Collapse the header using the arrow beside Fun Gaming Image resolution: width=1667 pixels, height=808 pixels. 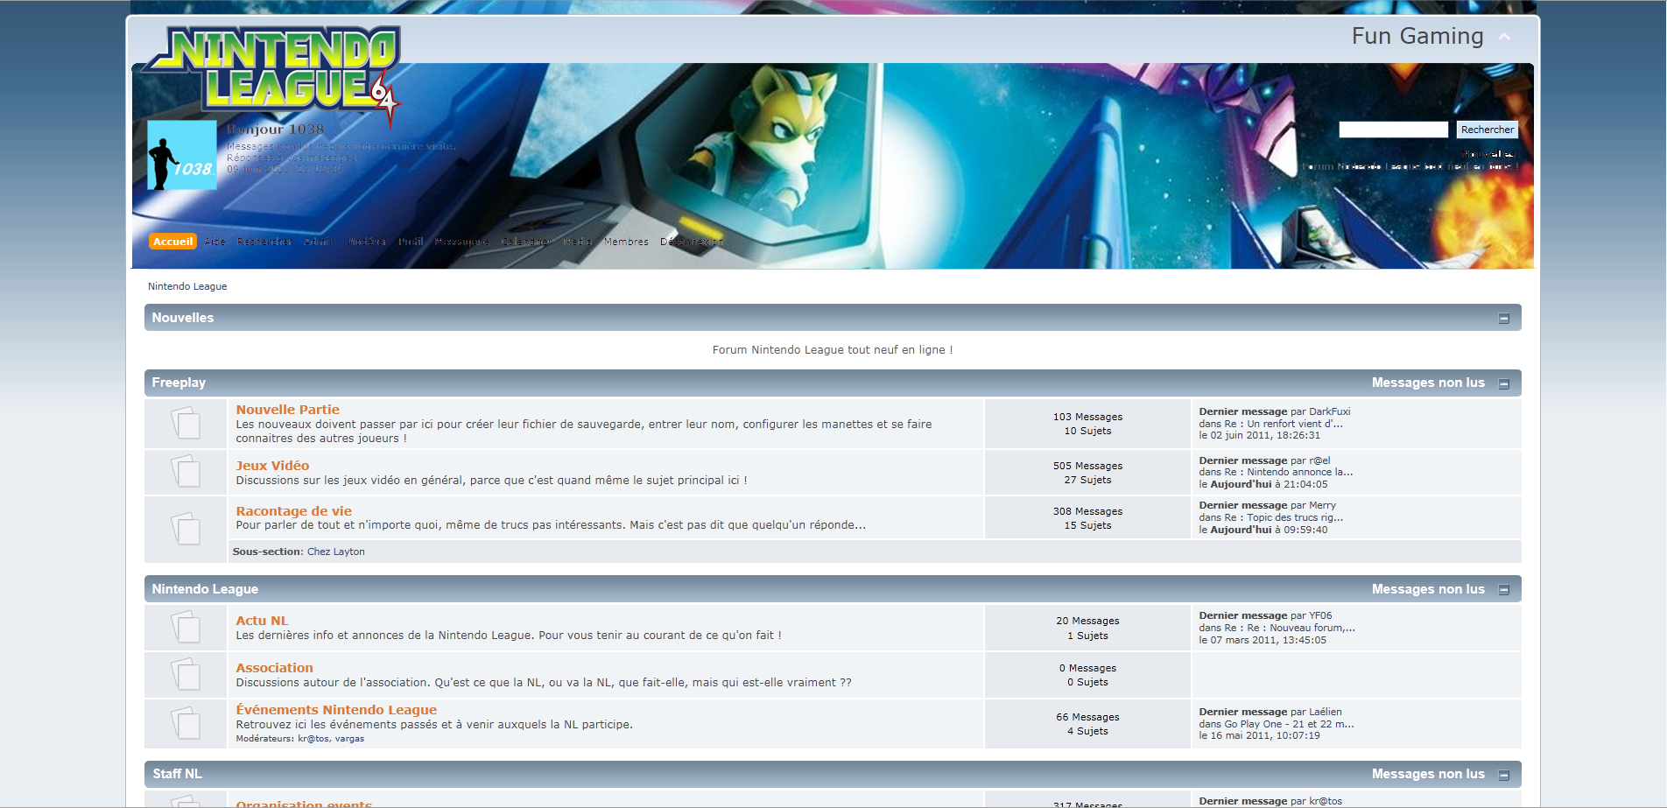(x=1504, y=37)
